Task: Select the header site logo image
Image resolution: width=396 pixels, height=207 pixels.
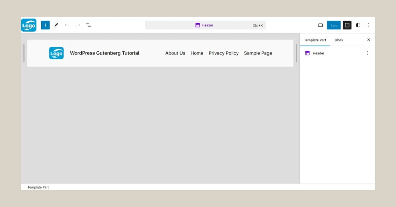Action: (56, 53)
